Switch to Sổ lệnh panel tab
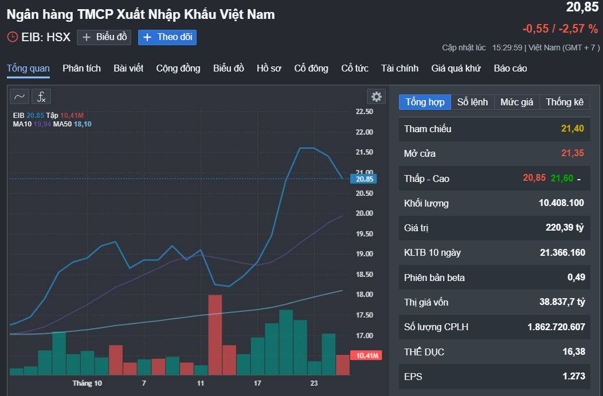This screenshot has width=603, height=396. 472,102
